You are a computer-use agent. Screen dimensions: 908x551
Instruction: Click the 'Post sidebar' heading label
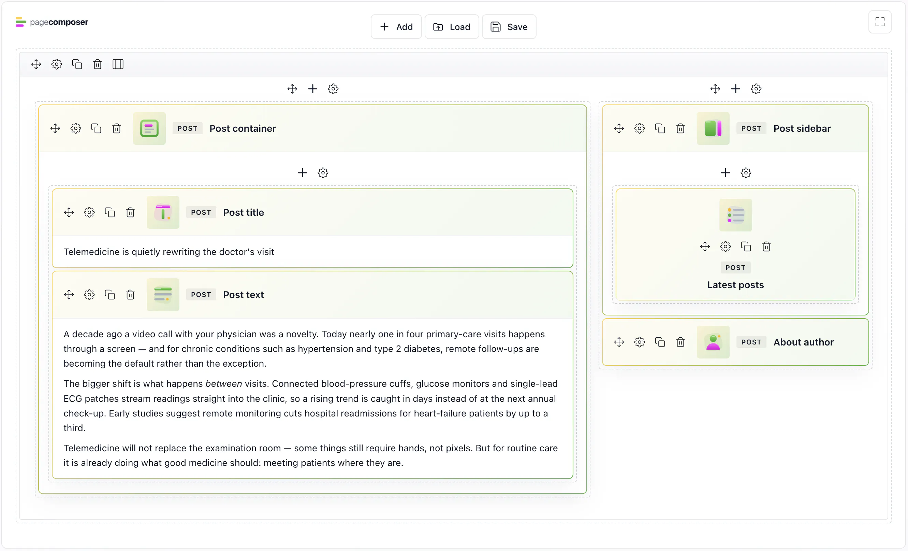coord(802,128)
